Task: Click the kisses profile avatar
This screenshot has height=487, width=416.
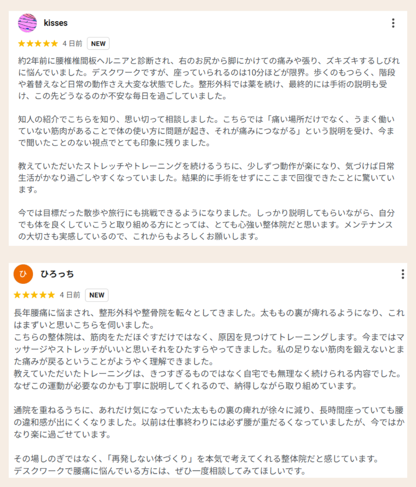Action: coord(27,23)
